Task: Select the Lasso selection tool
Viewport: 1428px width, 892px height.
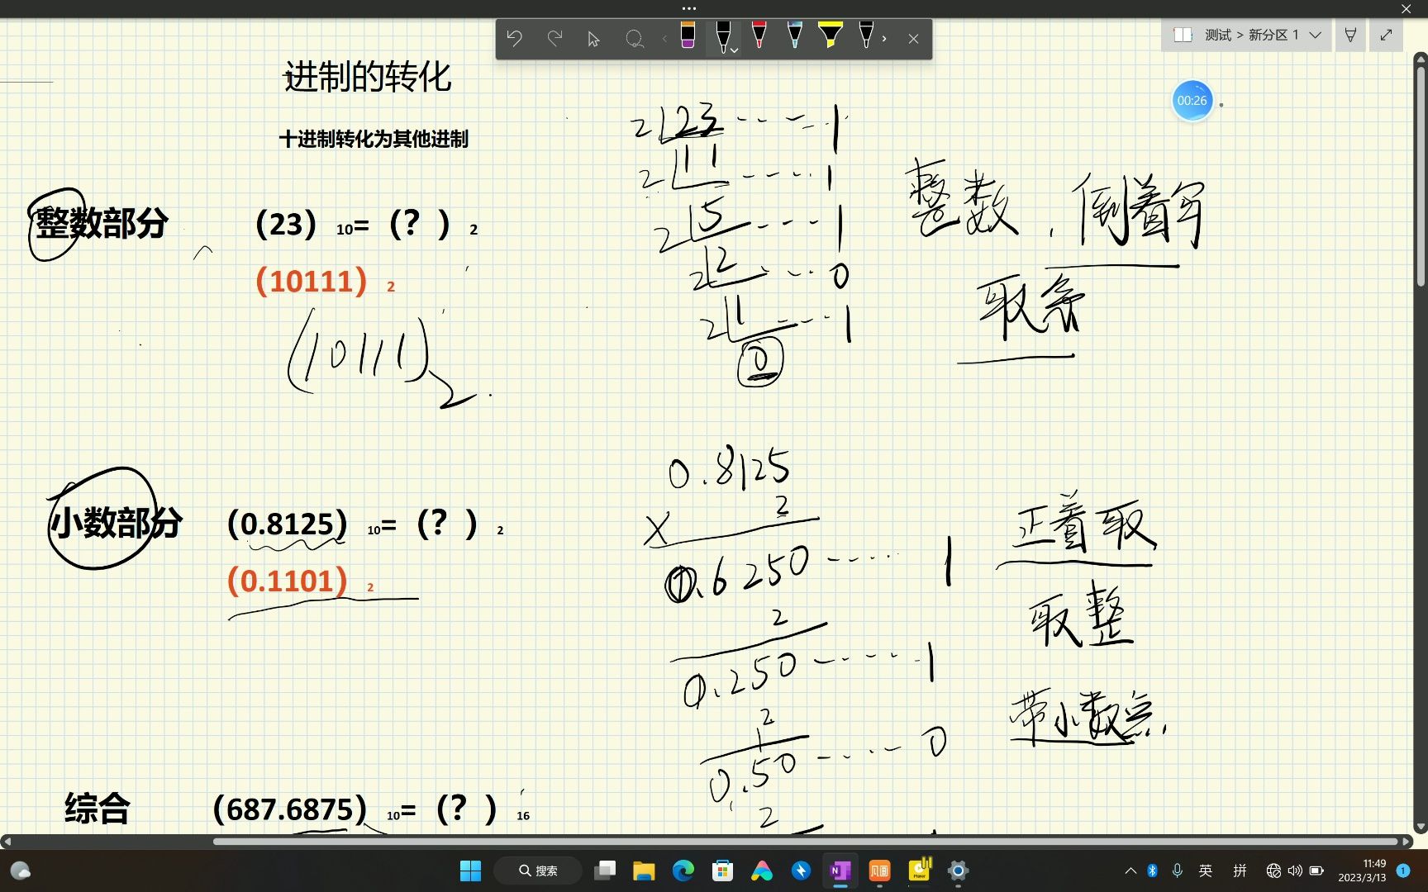Action: [635, 38]
